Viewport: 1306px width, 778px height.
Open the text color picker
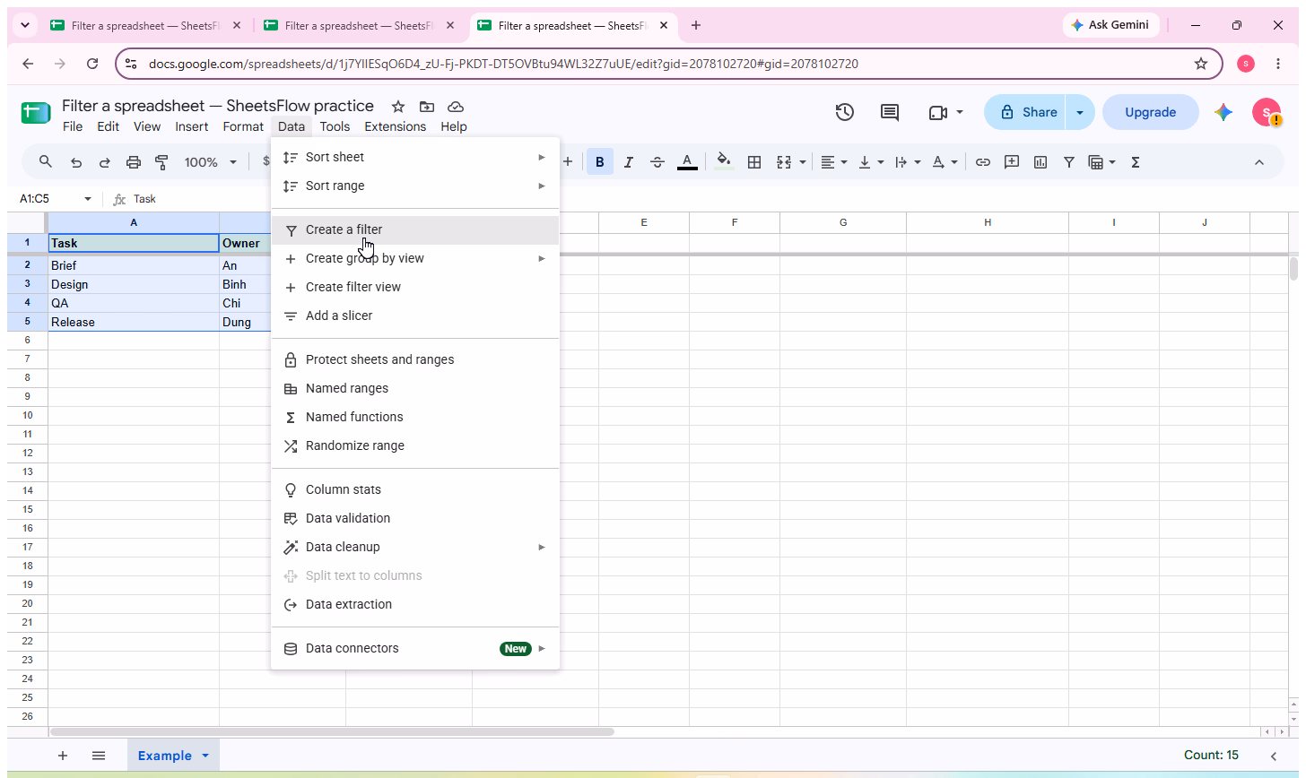coord(687,162)
